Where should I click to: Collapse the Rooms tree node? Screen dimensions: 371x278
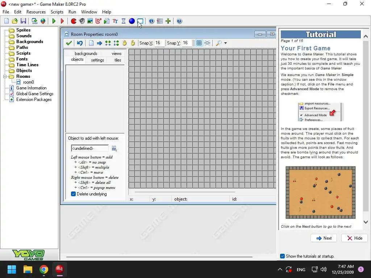(x=5, y=77)
